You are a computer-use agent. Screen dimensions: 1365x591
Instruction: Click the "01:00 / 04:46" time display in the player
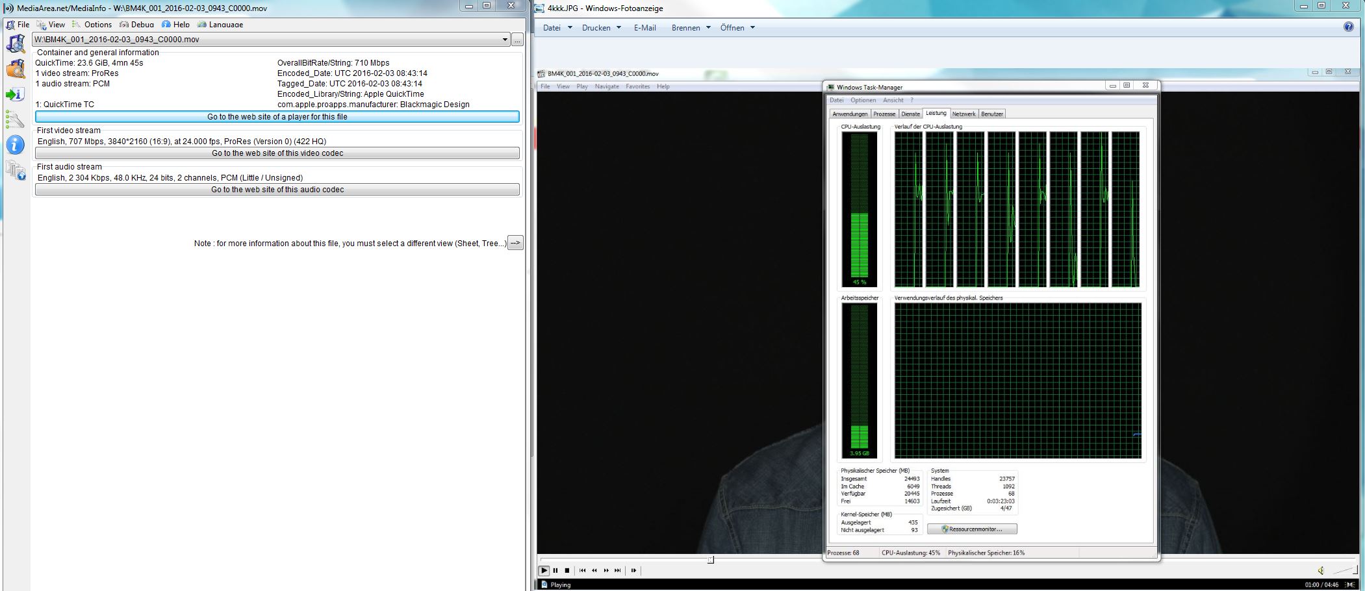coord(1323,585)
